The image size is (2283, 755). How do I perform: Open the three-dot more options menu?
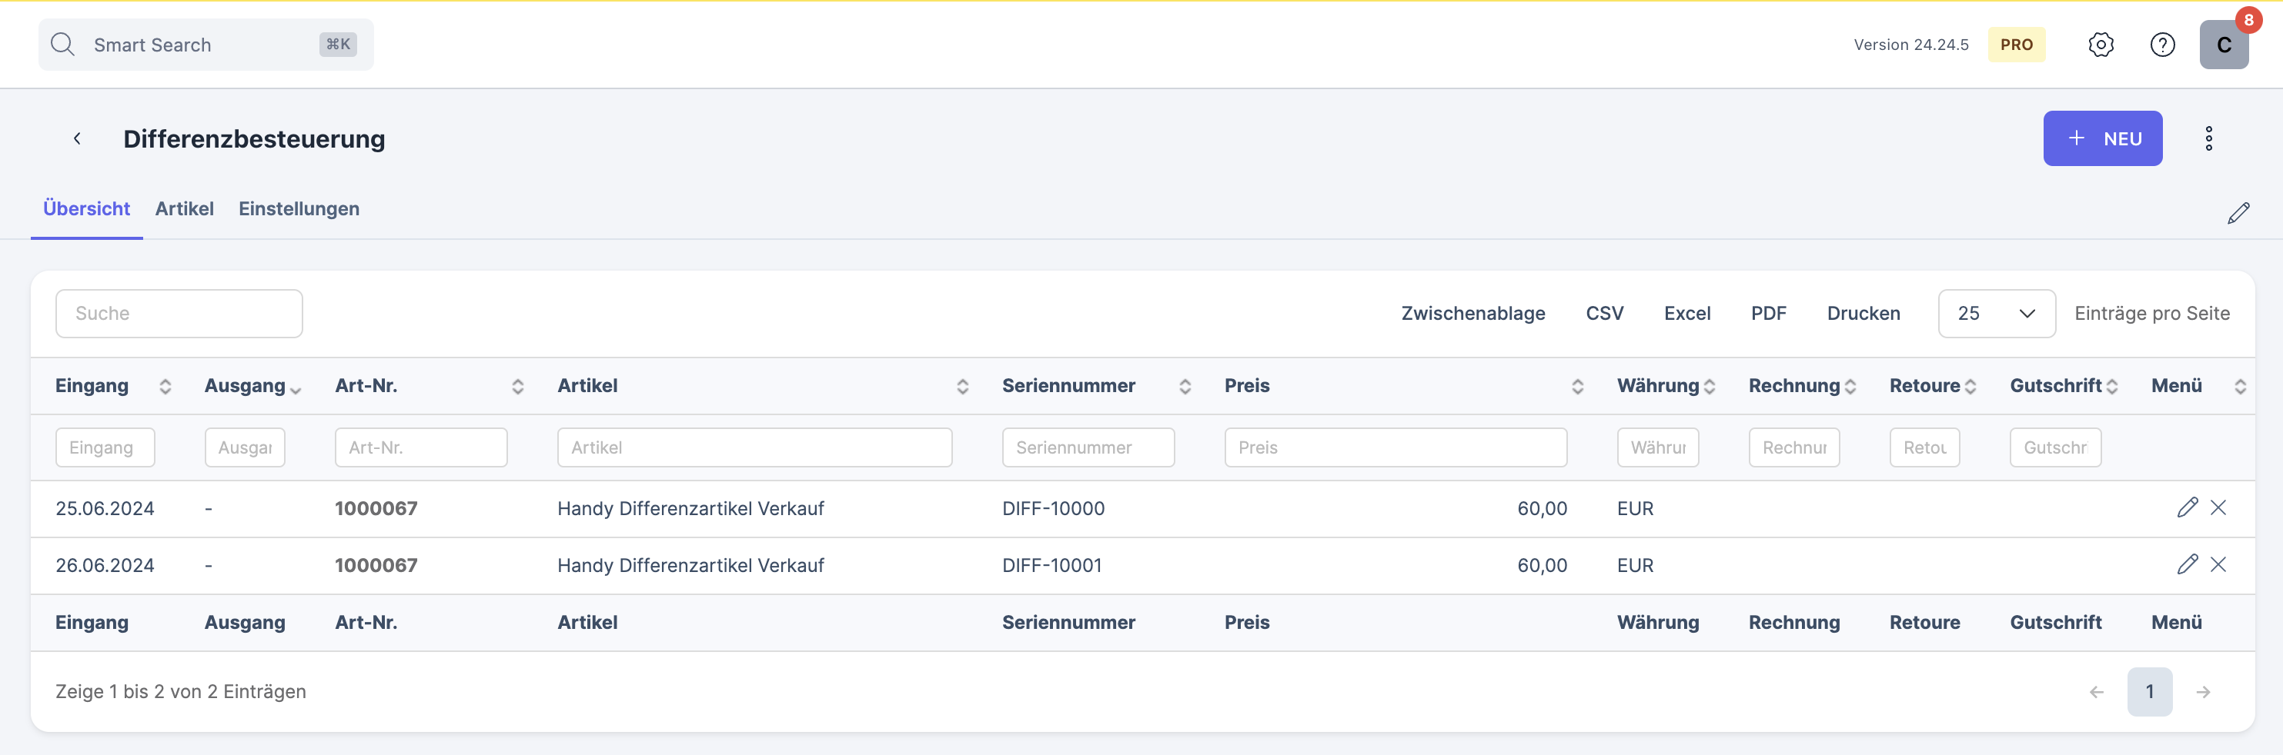(2208, 139)
